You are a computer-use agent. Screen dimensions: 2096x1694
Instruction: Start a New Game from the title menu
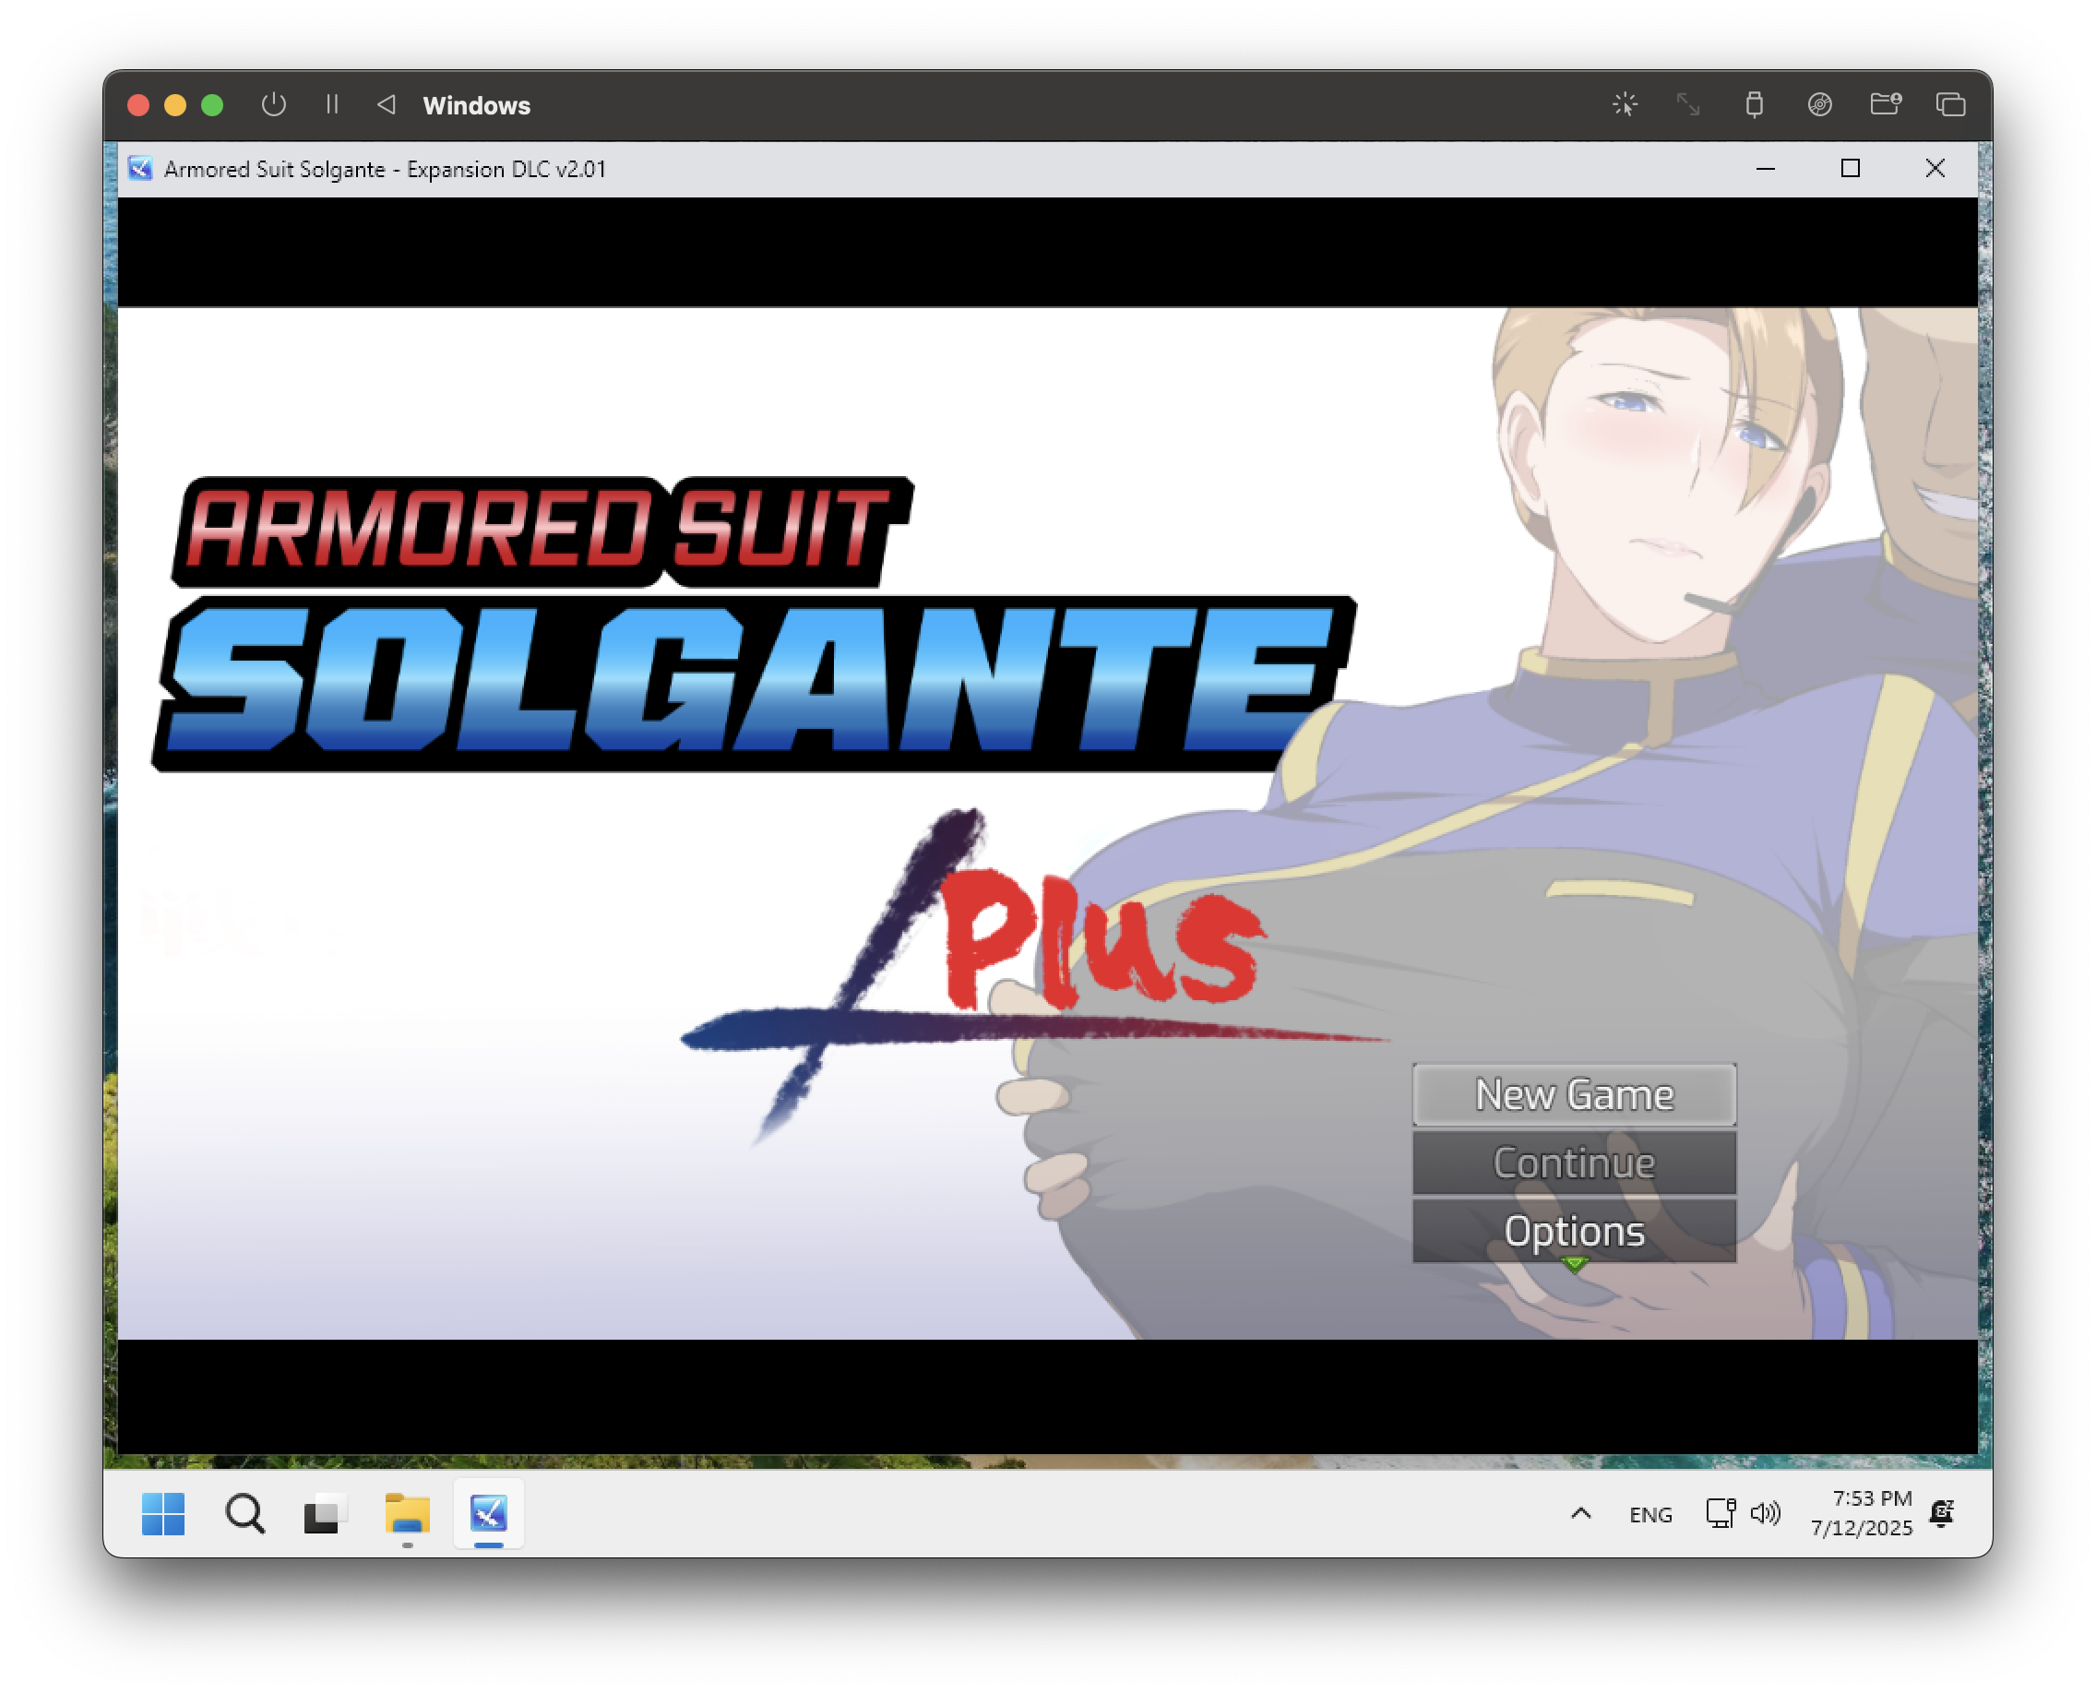(1573, 1095)
